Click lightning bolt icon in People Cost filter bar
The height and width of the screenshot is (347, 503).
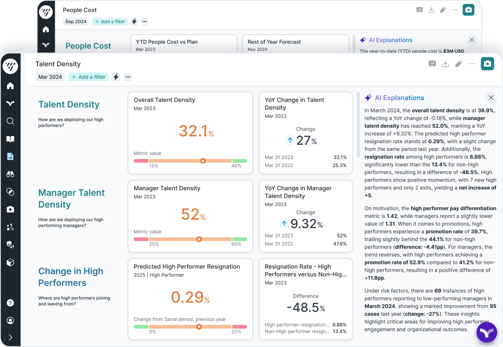pos(134,22)
